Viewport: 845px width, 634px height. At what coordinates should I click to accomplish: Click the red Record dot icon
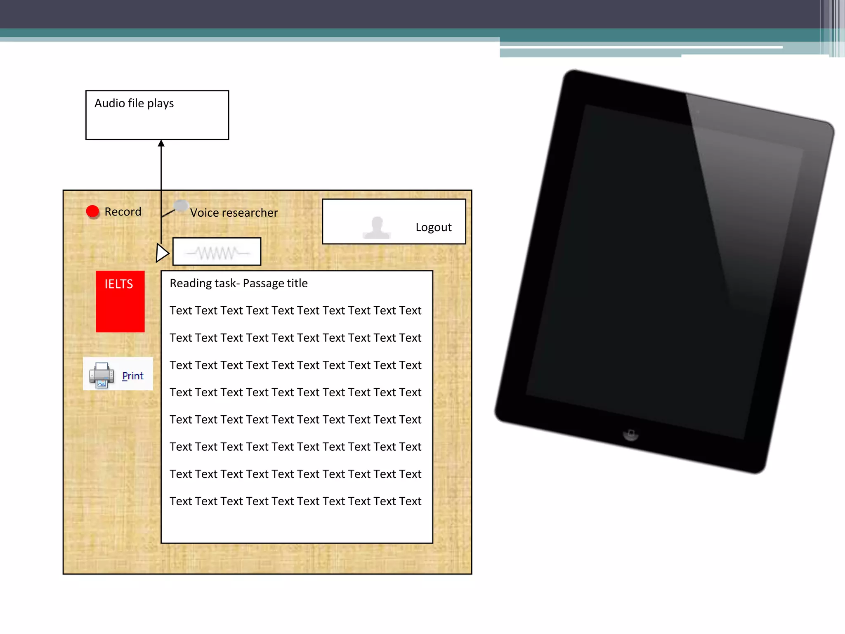tap(92, 211)
